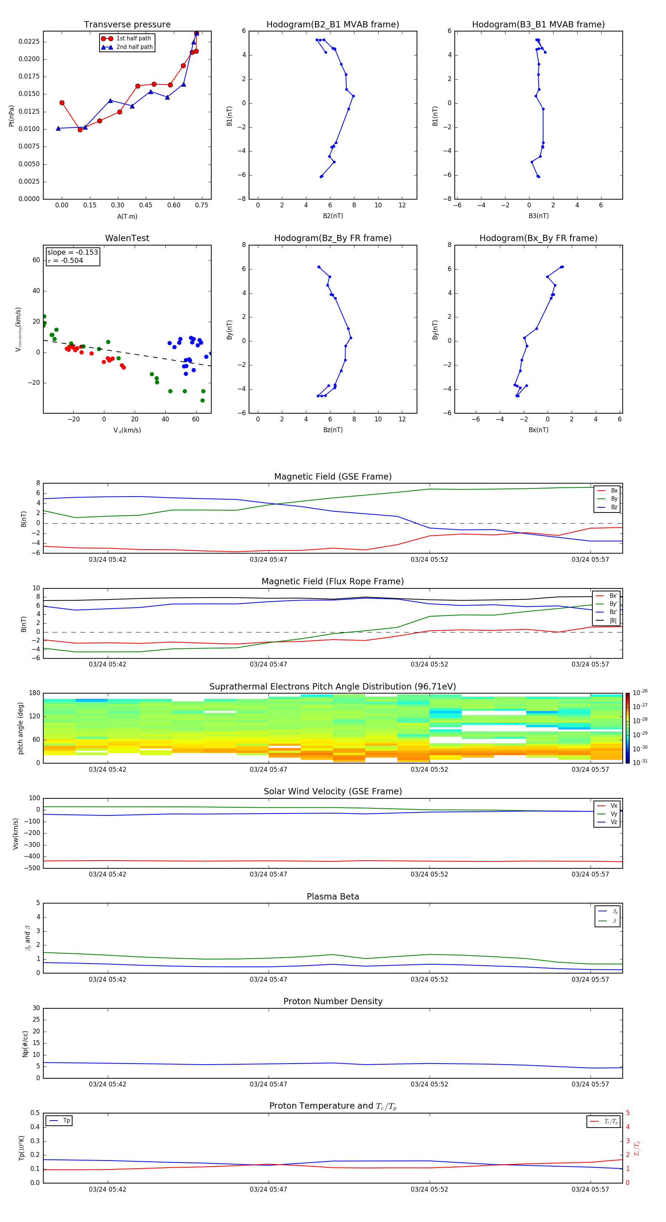Click the red 'Te/Tp' legend entry

(x=603, y=1121)
